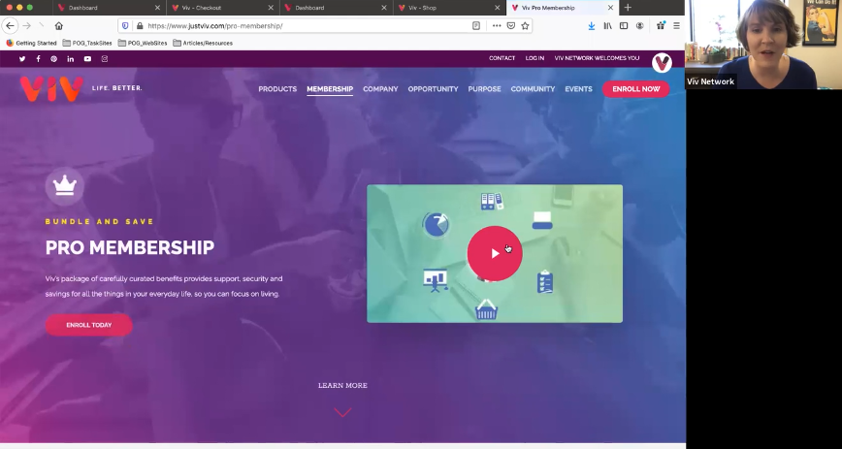Click the Log In link
This screenshot has width=842, height=449.
(534, 58)
